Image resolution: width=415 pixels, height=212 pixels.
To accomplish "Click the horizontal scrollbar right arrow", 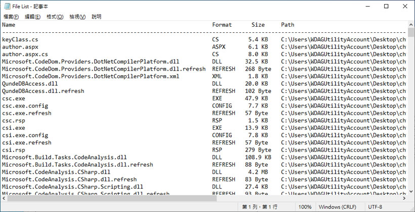I will coord(404,198).
